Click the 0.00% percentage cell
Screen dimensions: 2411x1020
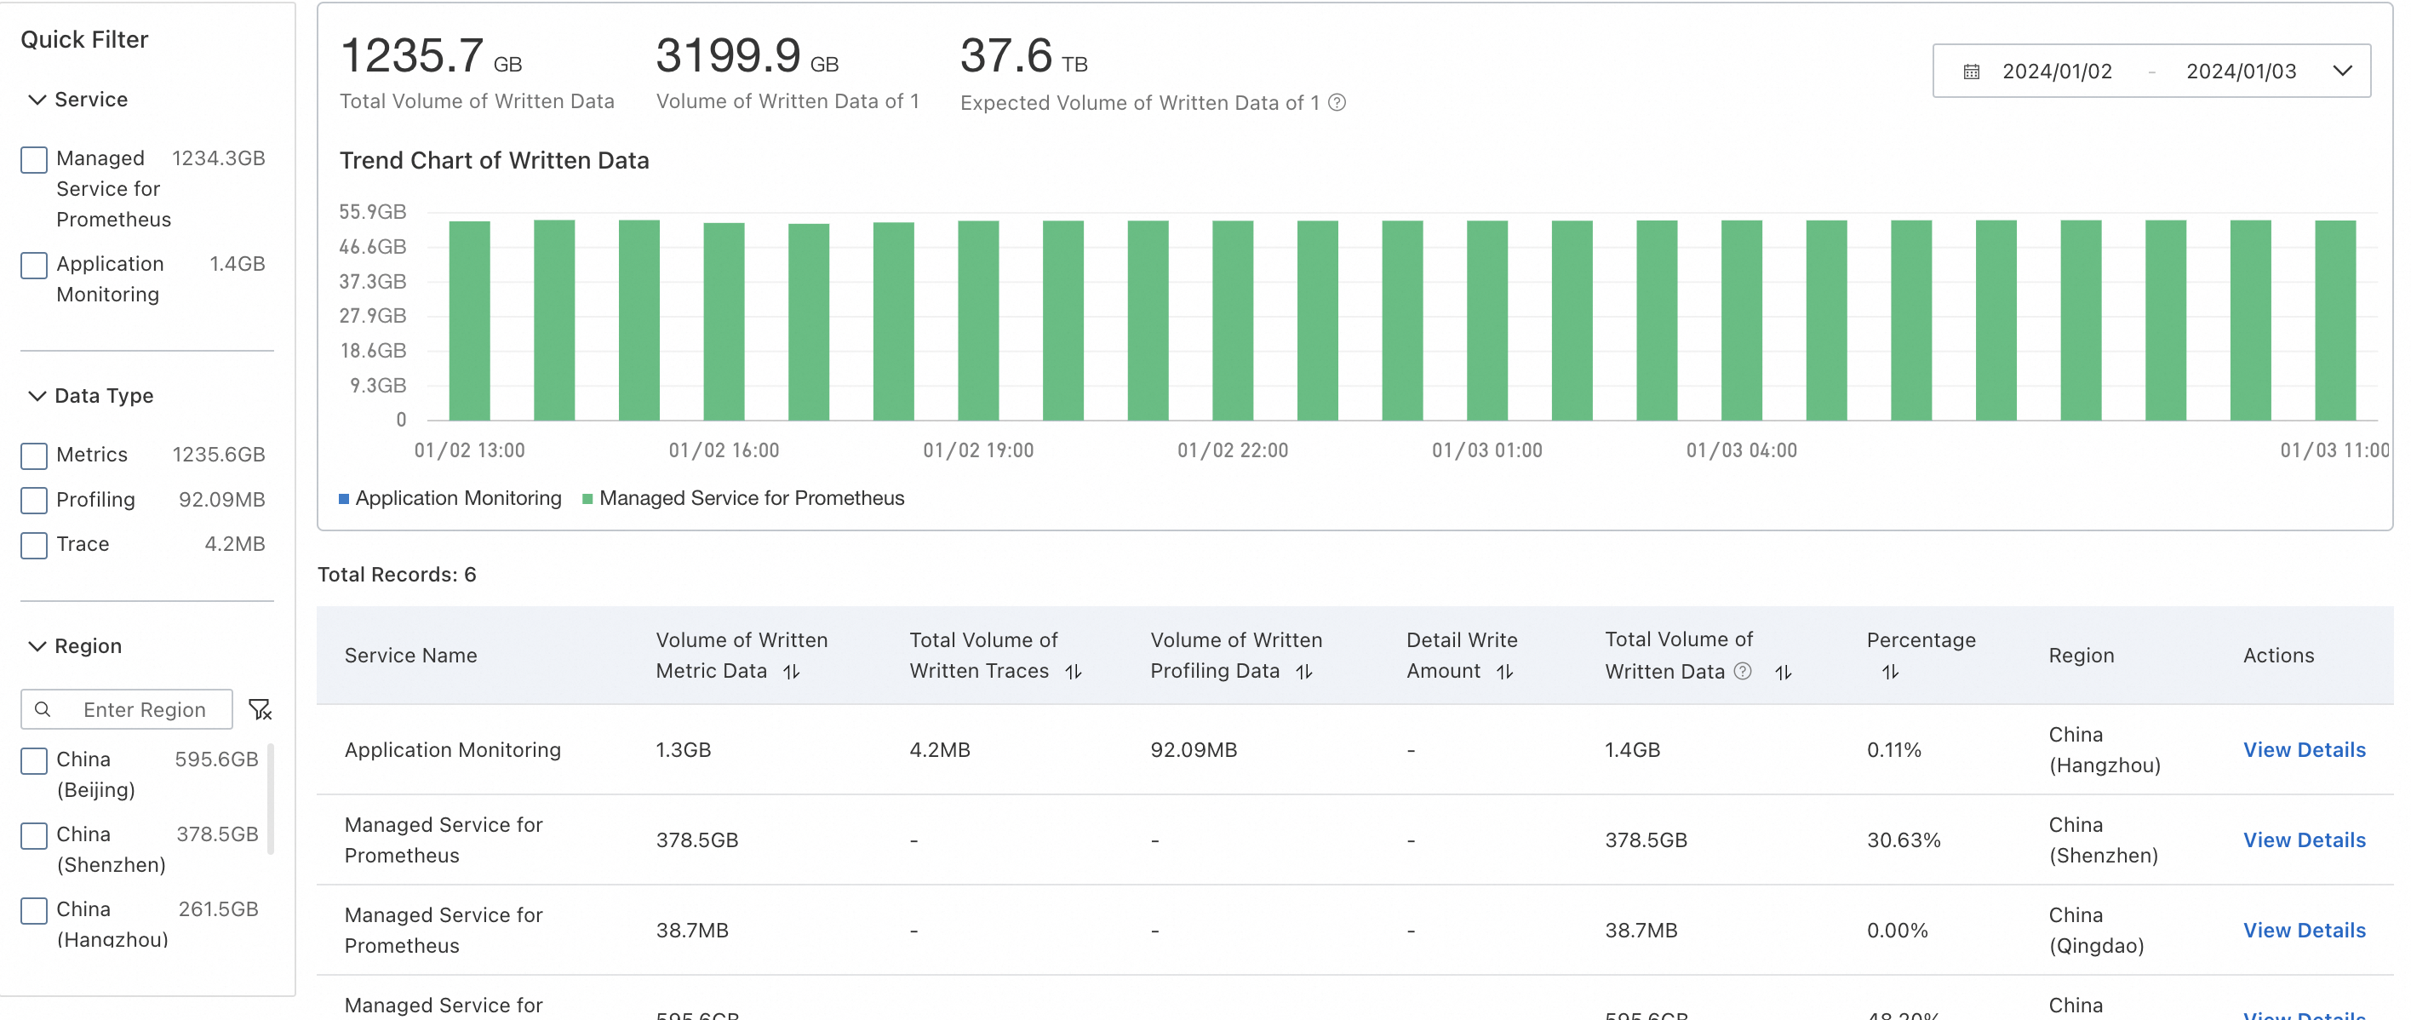click(x=1897, y=930)
